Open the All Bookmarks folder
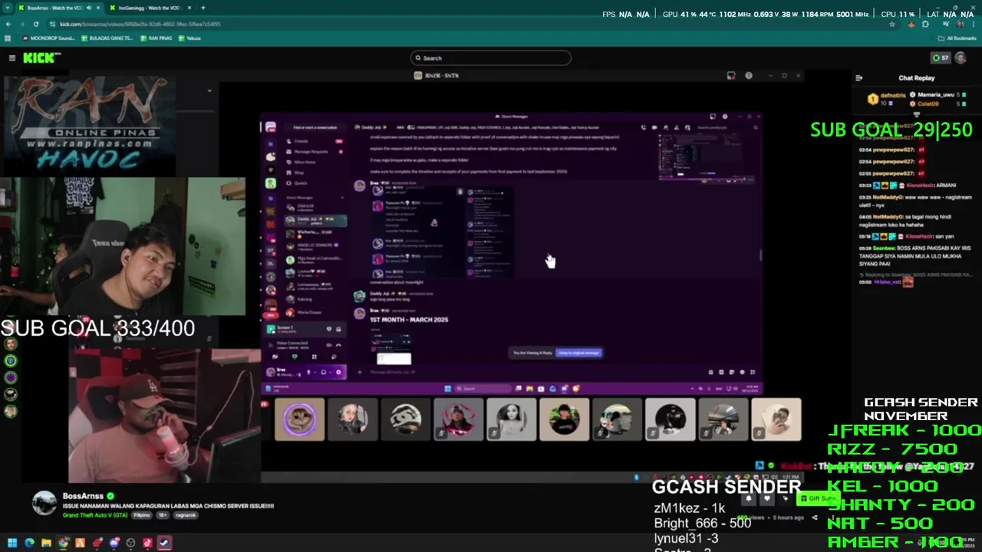This screenshot has width=982, height=552. (957, 38)
